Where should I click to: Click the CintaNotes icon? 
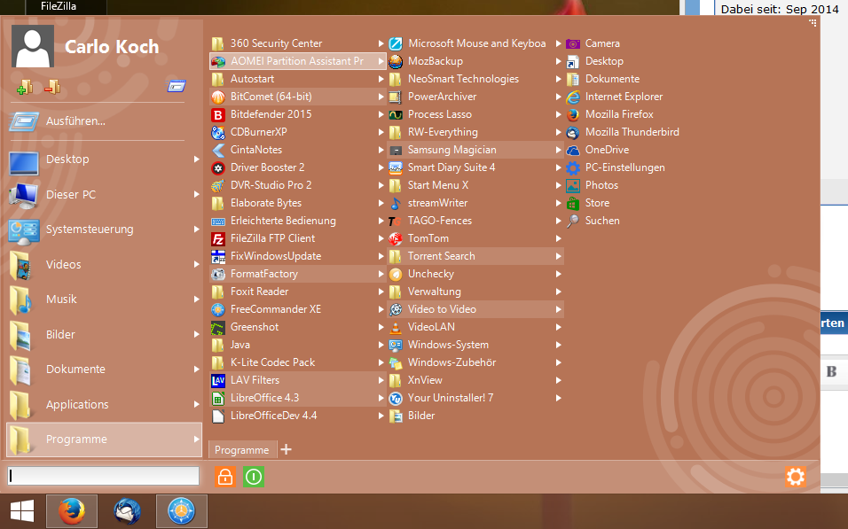218,150
